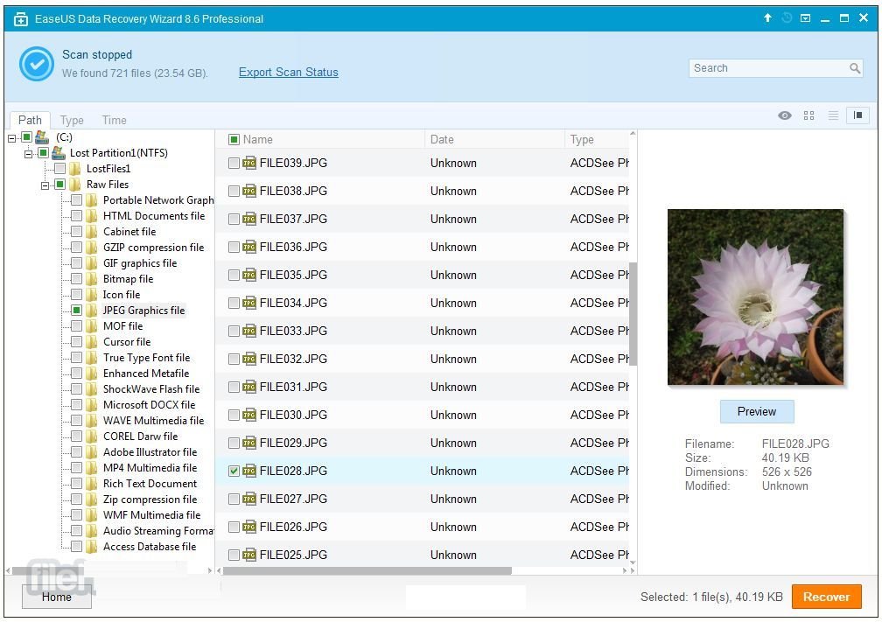Switch to the Time tab

click(x=114, y=121)
